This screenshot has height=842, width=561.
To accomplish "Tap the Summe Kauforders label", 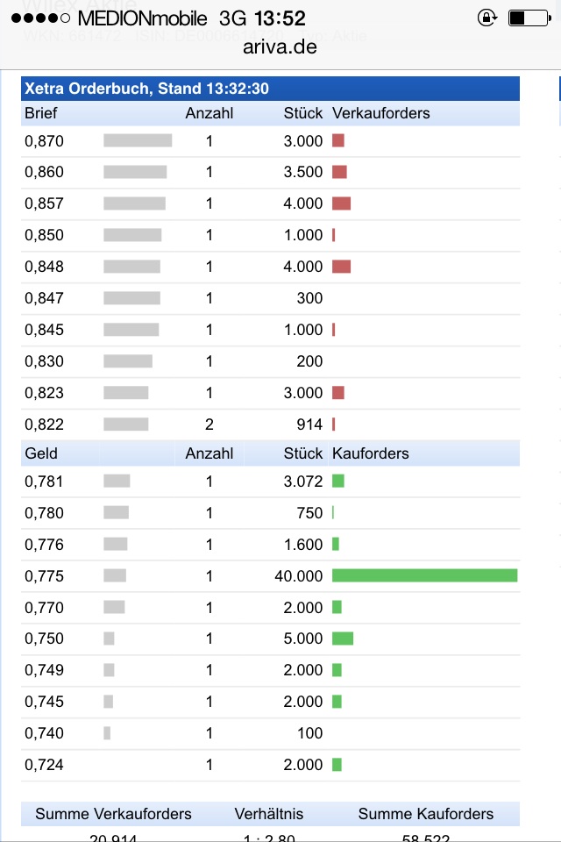I will click(426, 814).
